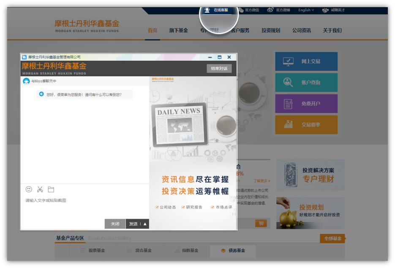This screenshot has height=268, width=395.
Task: Open the blue 网上交易 monitor tile
Action: 306,61
